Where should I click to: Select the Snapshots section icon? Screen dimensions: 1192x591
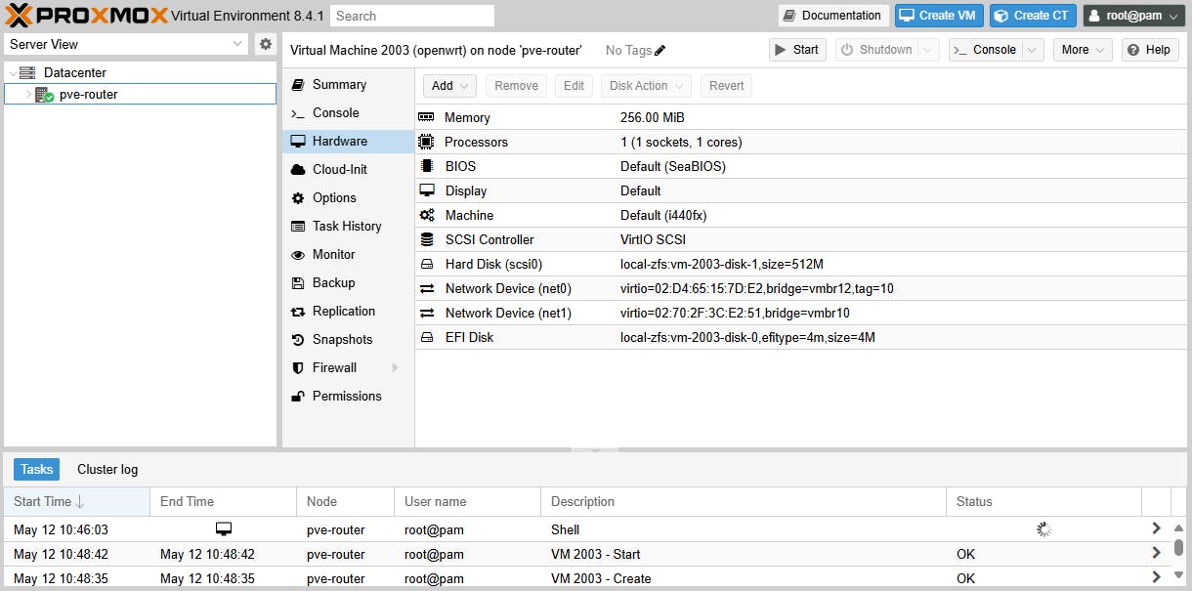point(298,339)
